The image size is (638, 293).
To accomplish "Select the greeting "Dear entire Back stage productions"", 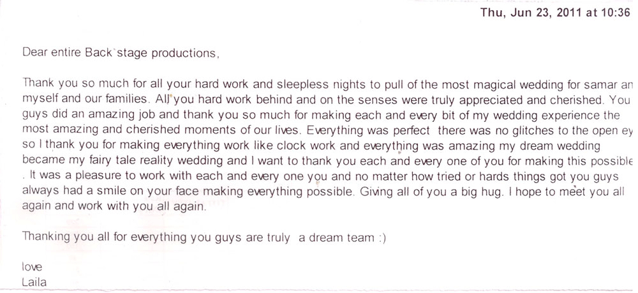I will (120, 54).
